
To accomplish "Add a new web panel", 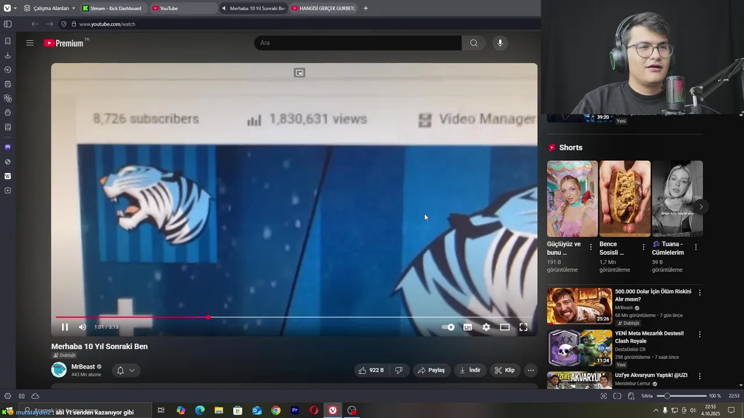I will click(x=8, y=190).
